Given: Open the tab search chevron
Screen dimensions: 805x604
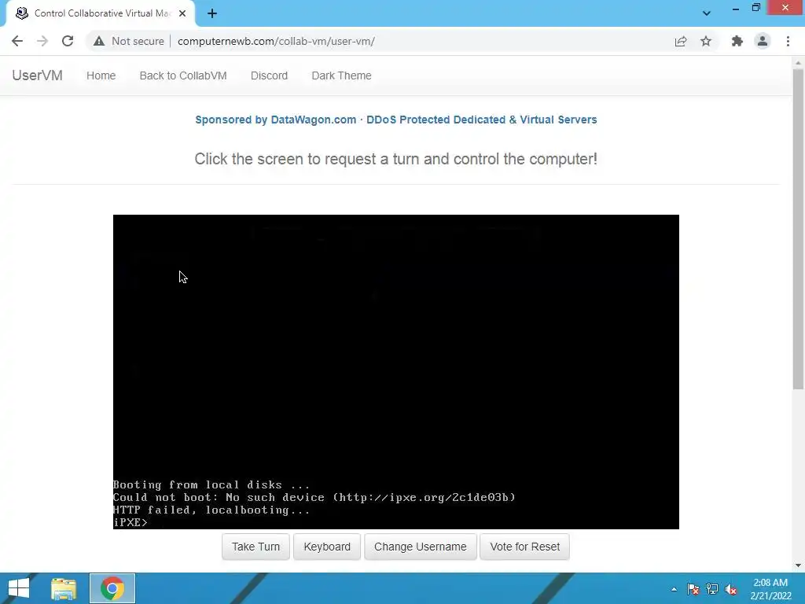Looking at the screenshot, I should [x=707, y=13].
